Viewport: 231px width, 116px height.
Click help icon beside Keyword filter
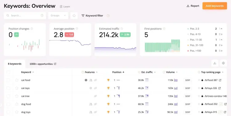pyautogui.click(x=108, y=15)
